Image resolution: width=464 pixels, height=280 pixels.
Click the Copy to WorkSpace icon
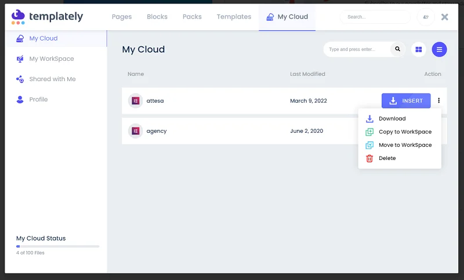pos(369,132)
